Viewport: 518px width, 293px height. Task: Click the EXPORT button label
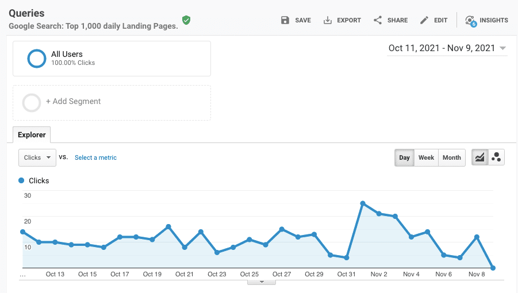point(349,20)
